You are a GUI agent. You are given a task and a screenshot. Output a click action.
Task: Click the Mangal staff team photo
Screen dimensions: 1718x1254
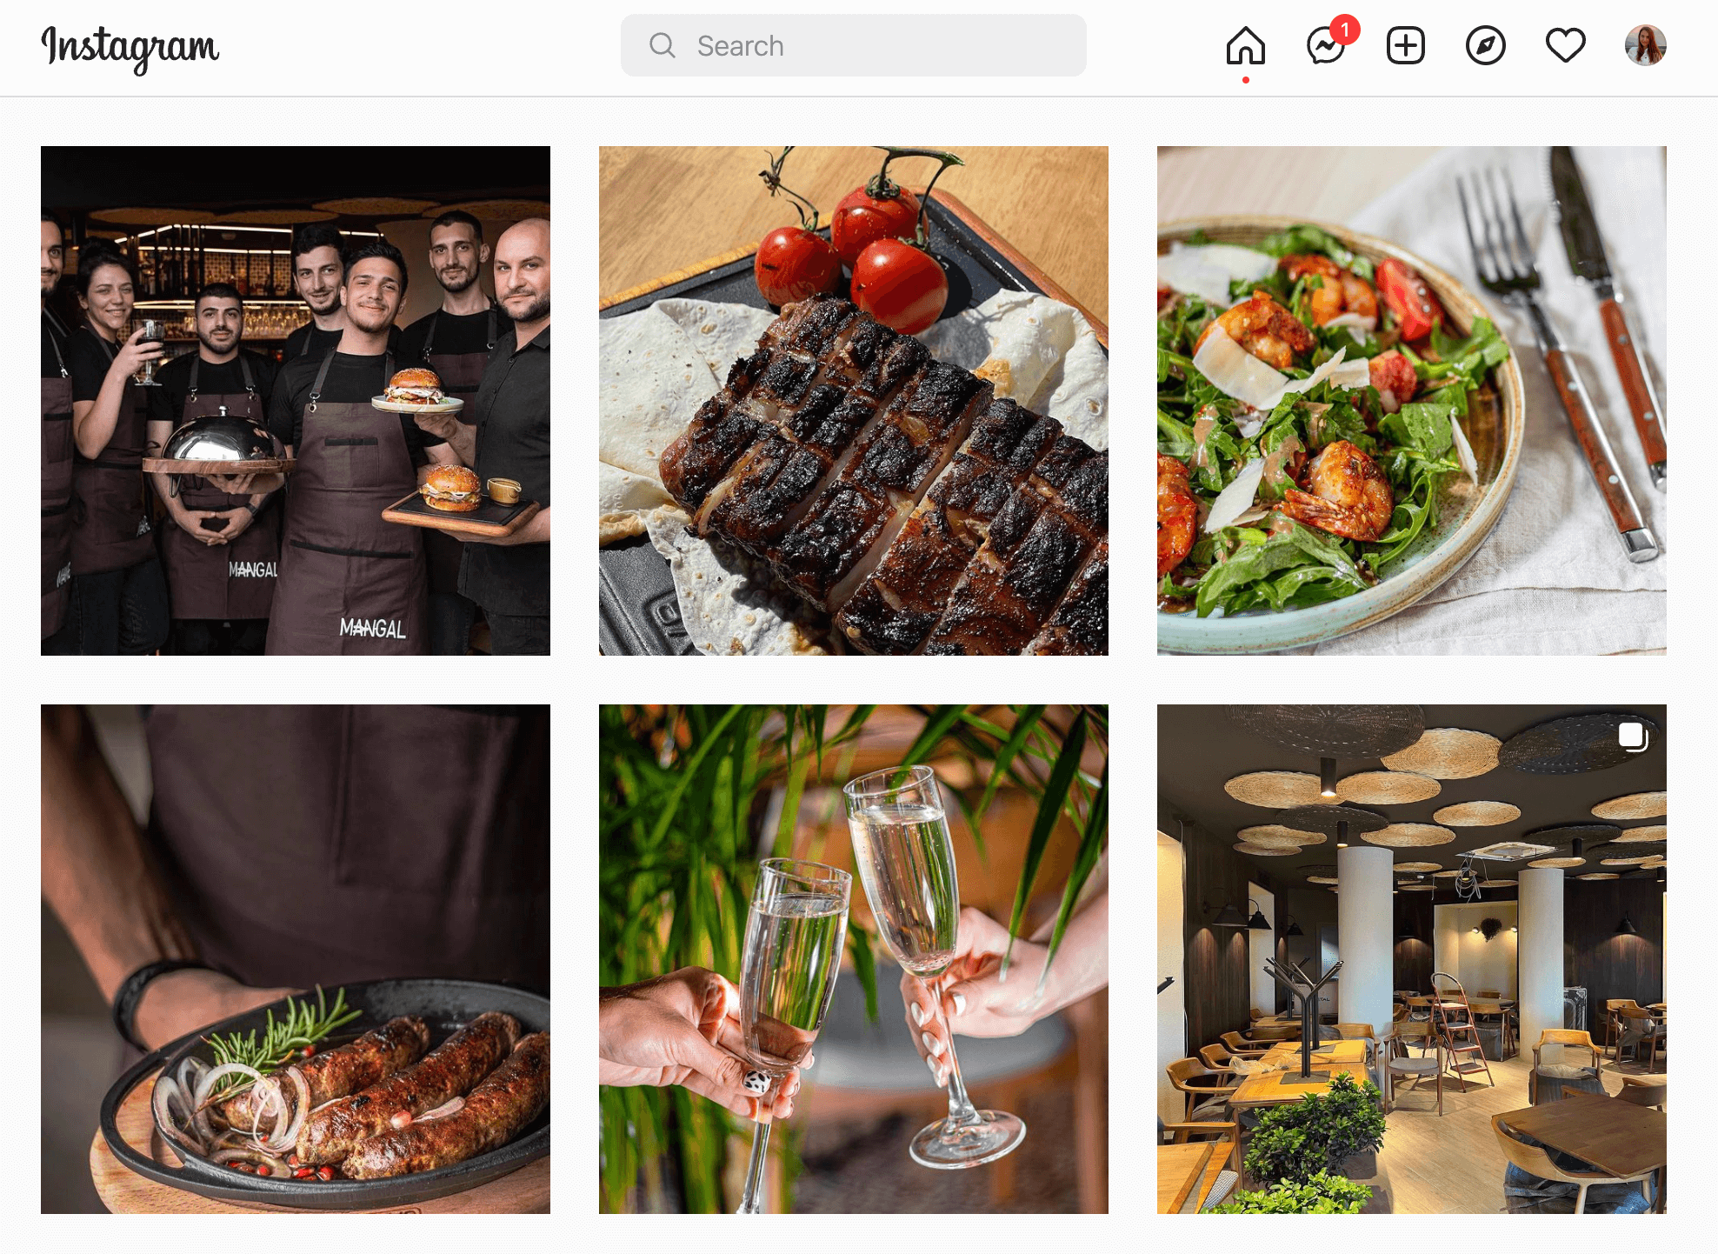pyautogui.click(x=296, y=402)
